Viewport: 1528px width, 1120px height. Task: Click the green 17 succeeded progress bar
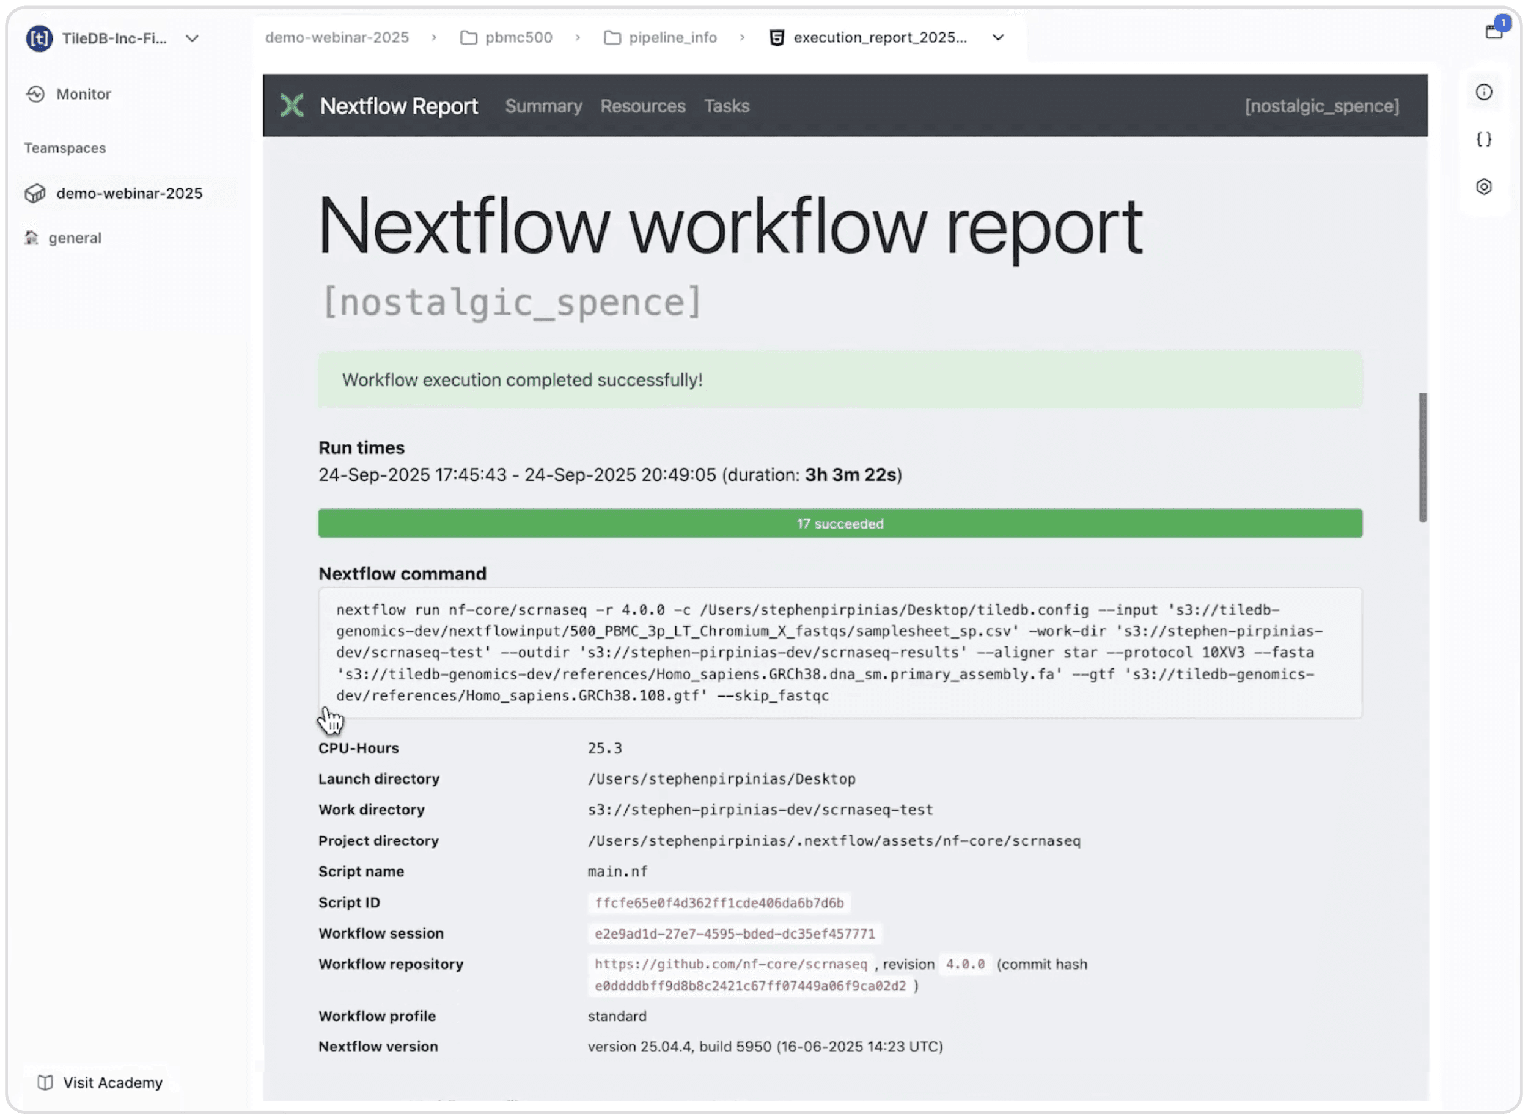(x=840, y=524)
